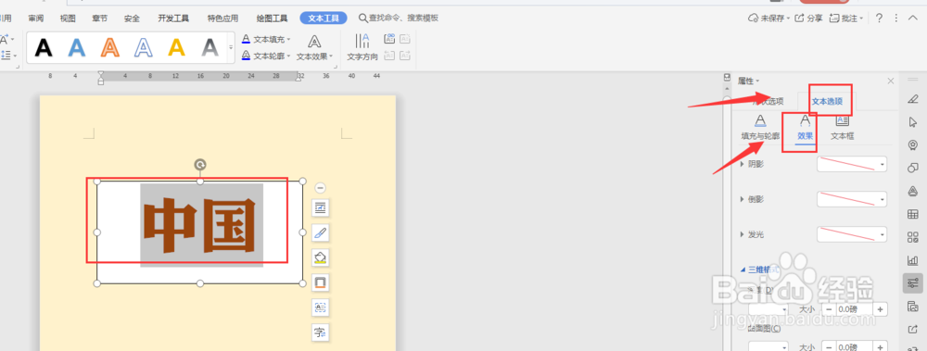The image size is (927, 351).
Task: Click the pen icon in the right sidebar
Action: click(x=913, y=99)
